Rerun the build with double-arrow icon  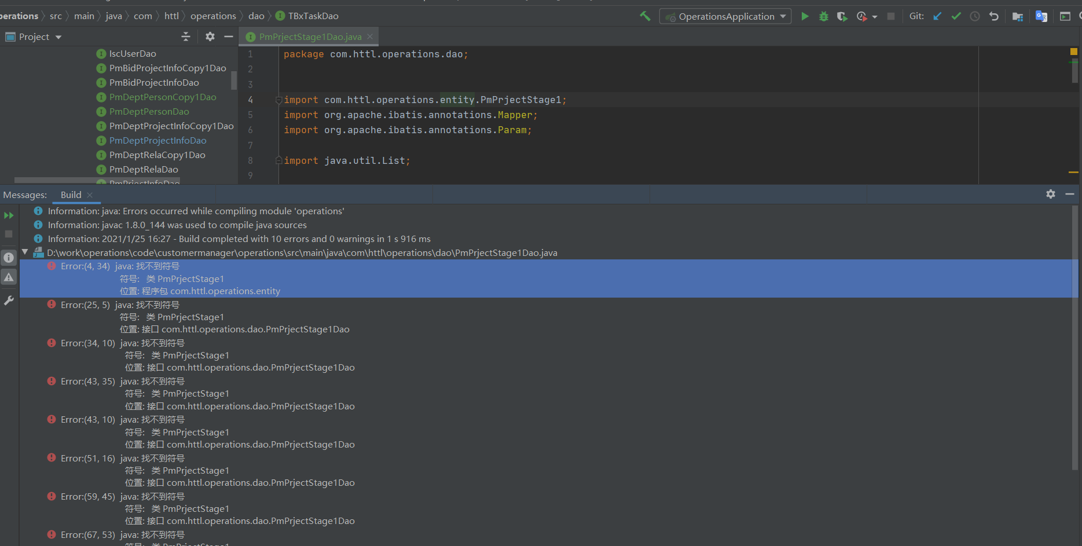click(9, 215)
